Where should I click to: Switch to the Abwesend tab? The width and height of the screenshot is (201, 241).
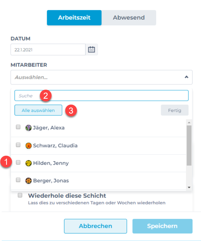click(x=129, y=18)
